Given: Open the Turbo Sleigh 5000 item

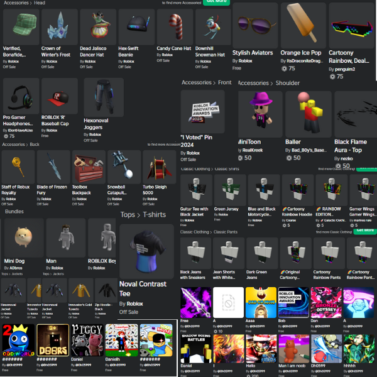Looking at the screenshot, I should (x=160, y=167).
